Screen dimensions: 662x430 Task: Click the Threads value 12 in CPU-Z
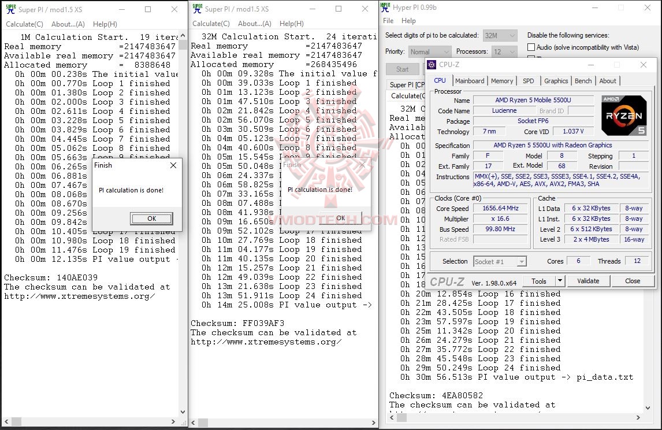coord(638,261)
